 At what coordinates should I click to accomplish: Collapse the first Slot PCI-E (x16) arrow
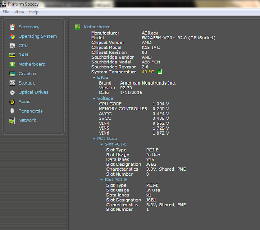(102, 144)
